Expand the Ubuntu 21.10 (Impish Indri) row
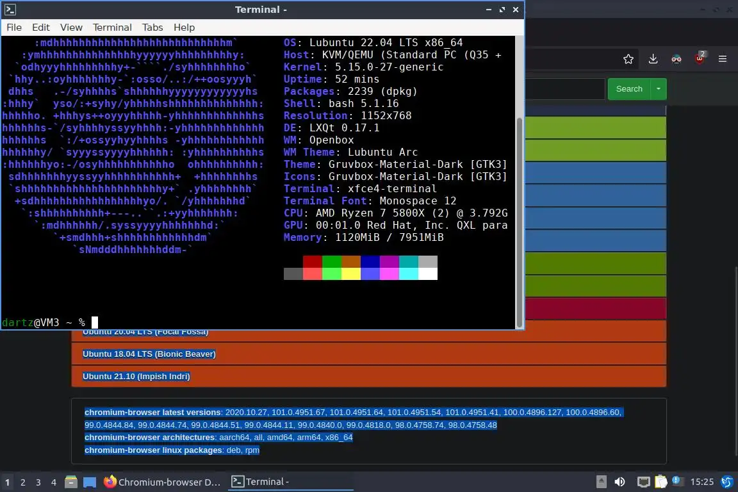 [x=368, y=376]
